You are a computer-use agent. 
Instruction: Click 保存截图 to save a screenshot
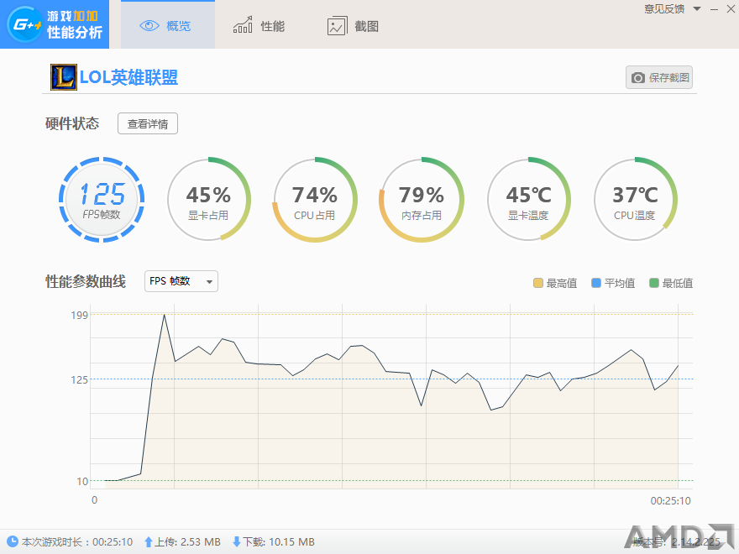coord(659,77)
